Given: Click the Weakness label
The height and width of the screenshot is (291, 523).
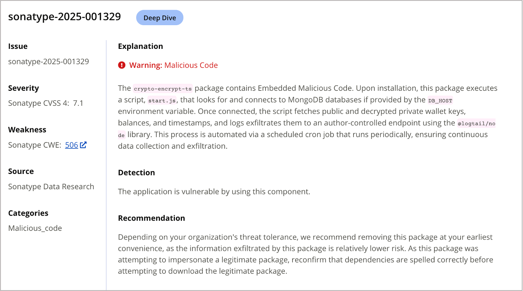Looking at the screenshot, I should tap(27, 130).
